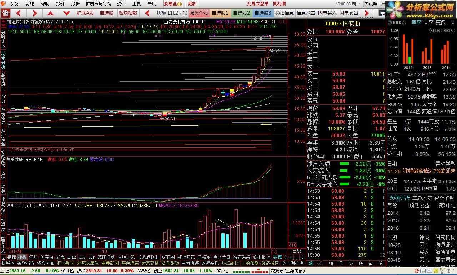This screenshot has height=275, width=457.
Task: Switch to 自选股1 list
Action: pos(220,13)
